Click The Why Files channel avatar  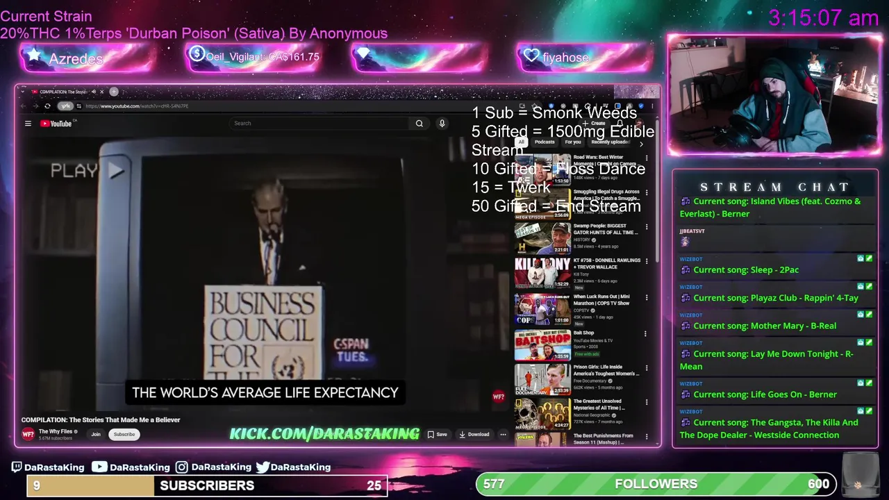point(28,434)
